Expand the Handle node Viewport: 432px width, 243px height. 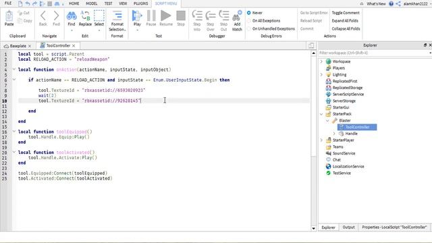[334, 134]
